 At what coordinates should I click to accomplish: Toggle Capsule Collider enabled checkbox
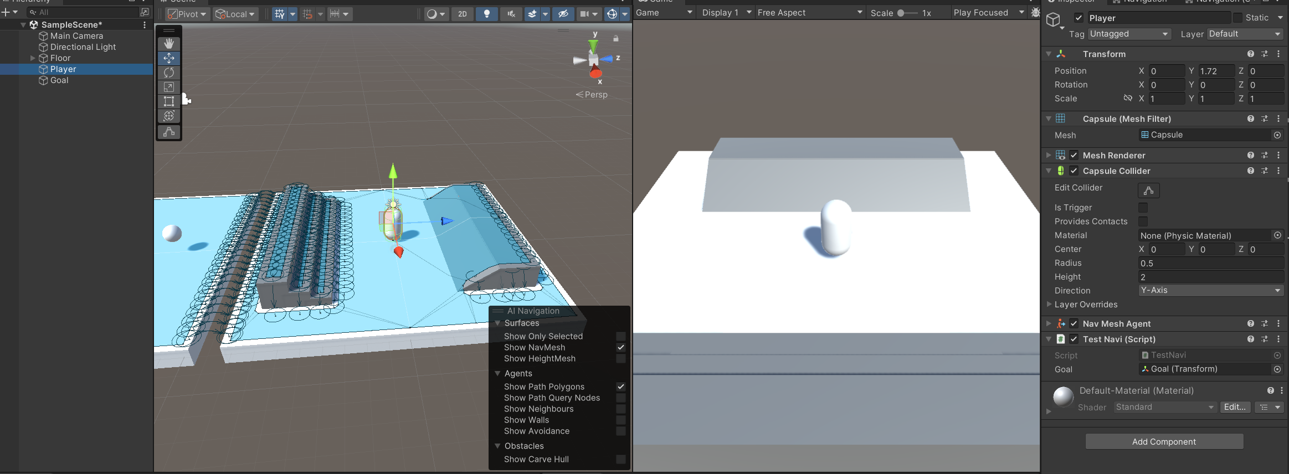point(1074,171)
